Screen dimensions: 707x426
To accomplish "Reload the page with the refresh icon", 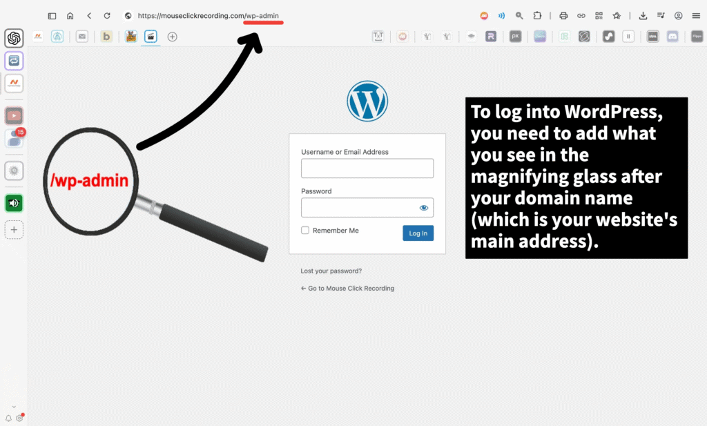I will (106, 15).
